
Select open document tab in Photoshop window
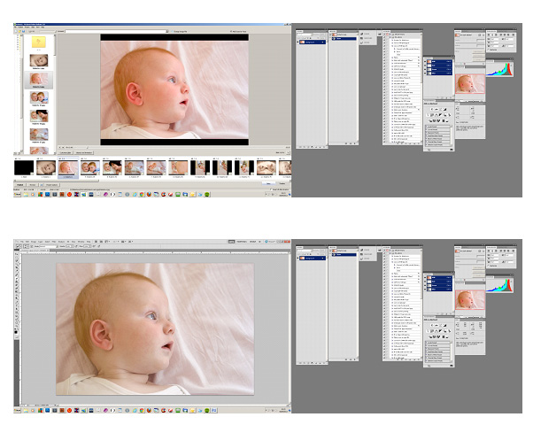35,250
